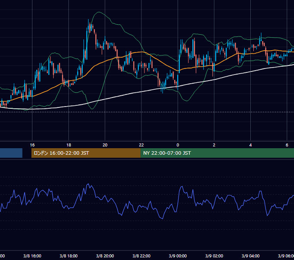This screenshot has width=294, height=260.
Task: Click the blue session bar left of ロンドン
Action: tap(11, 153)
